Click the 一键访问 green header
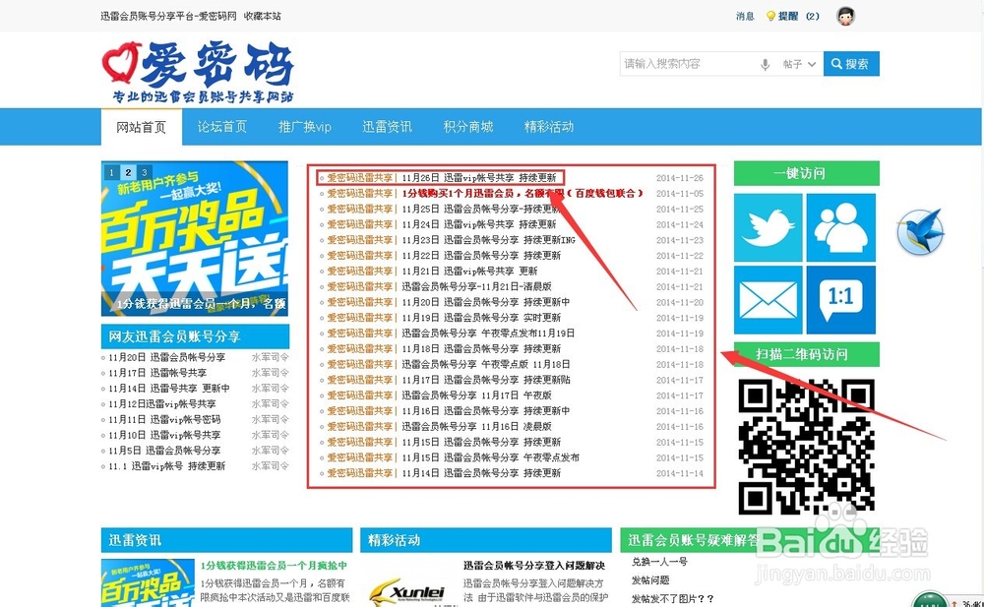984x607 pixels. point(807,173)
